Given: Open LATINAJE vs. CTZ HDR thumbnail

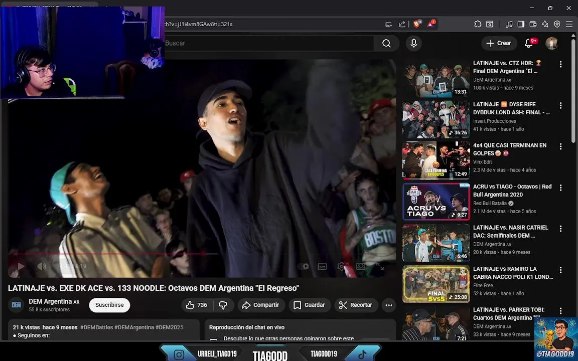Looking at the screenshot, I should 436,78.
